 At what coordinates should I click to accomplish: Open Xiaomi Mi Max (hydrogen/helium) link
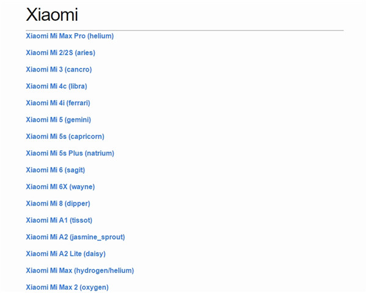(80, 271)
